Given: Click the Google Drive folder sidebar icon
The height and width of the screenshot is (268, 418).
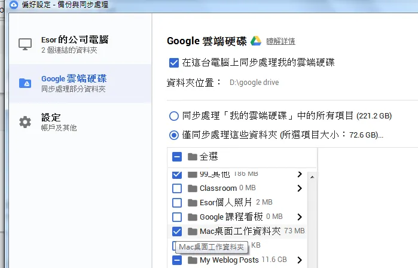Looking at the screenshot, I should (x=25, y=83).
